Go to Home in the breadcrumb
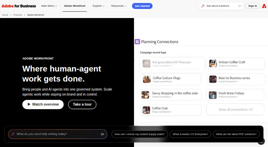Viewport: 268px width, 147px height. point(5,15)
